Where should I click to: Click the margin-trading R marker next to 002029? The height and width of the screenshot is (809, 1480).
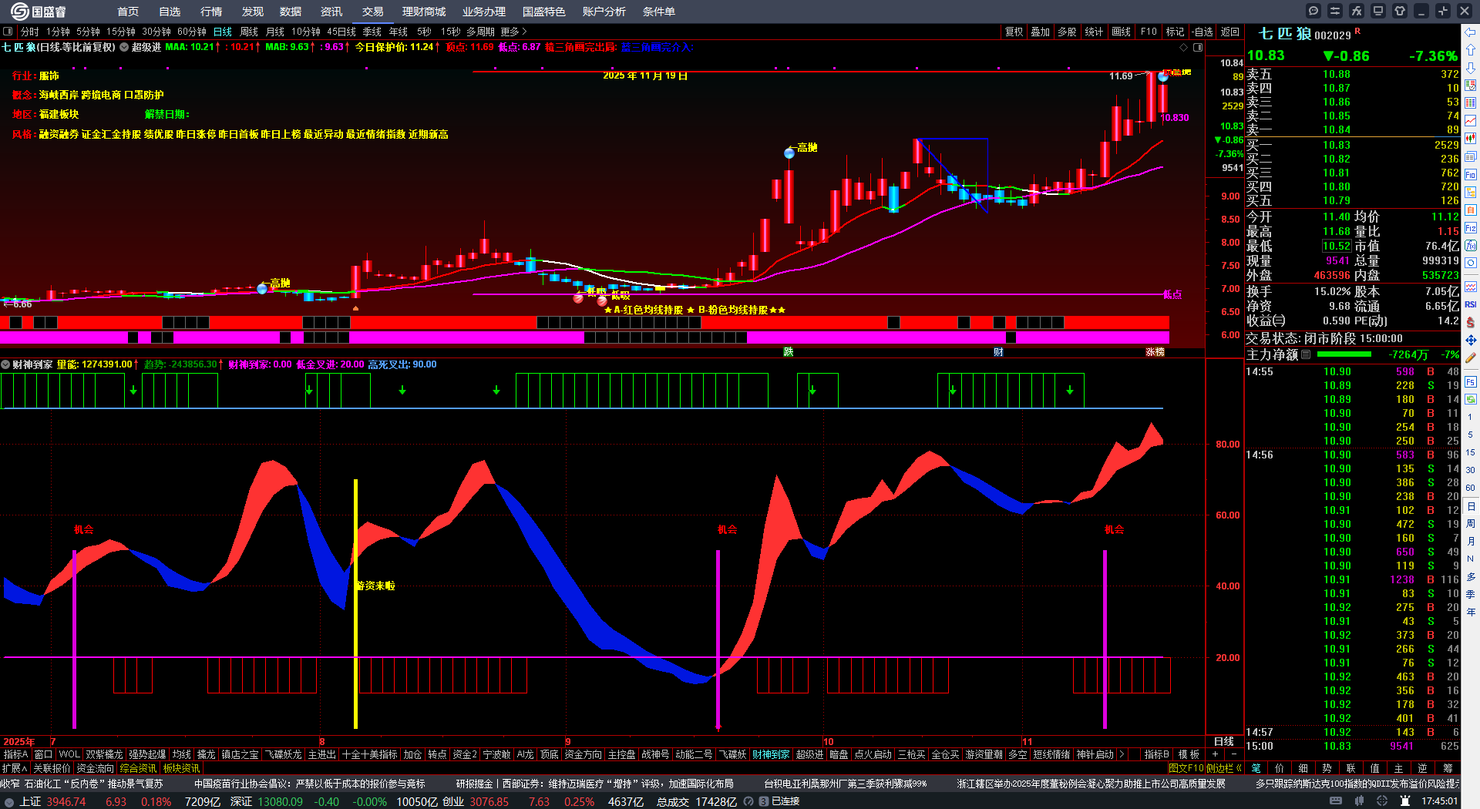(1357, 32)
